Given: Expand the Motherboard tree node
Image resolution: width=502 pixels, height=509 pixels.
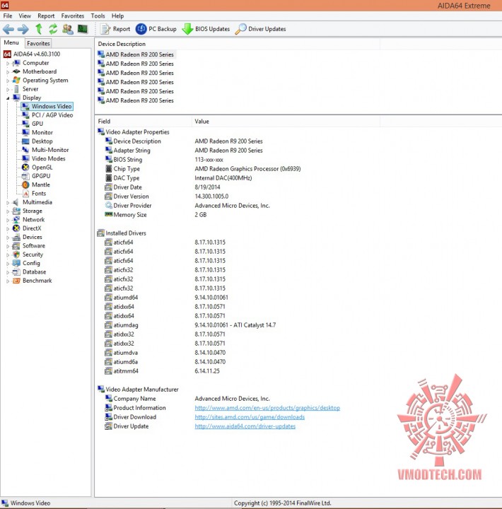Looking at the screenshot, I should point(8,72).
